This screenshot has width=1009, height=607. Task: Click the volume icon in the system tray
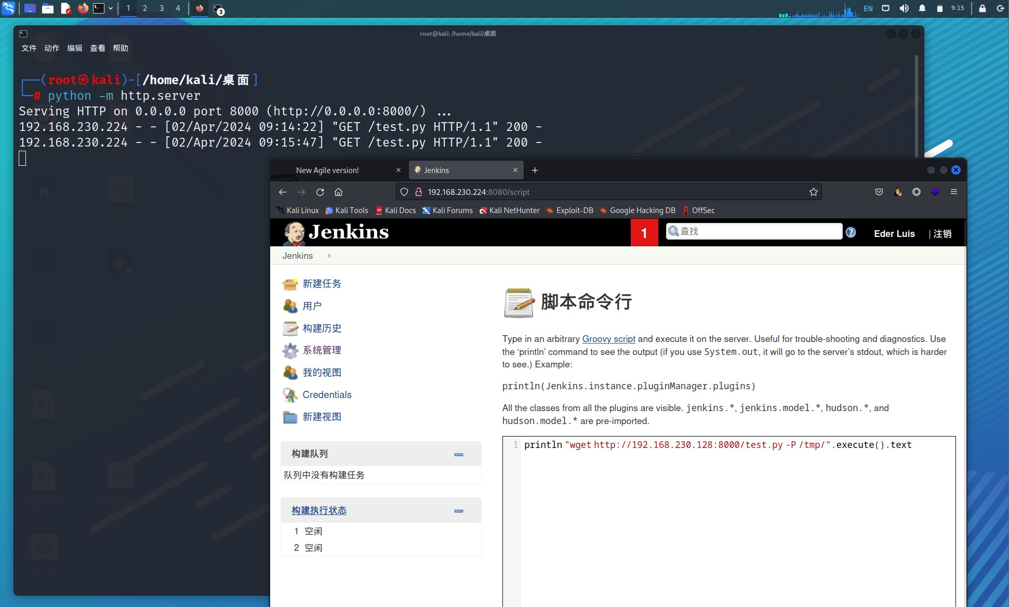tap(904, 8)
